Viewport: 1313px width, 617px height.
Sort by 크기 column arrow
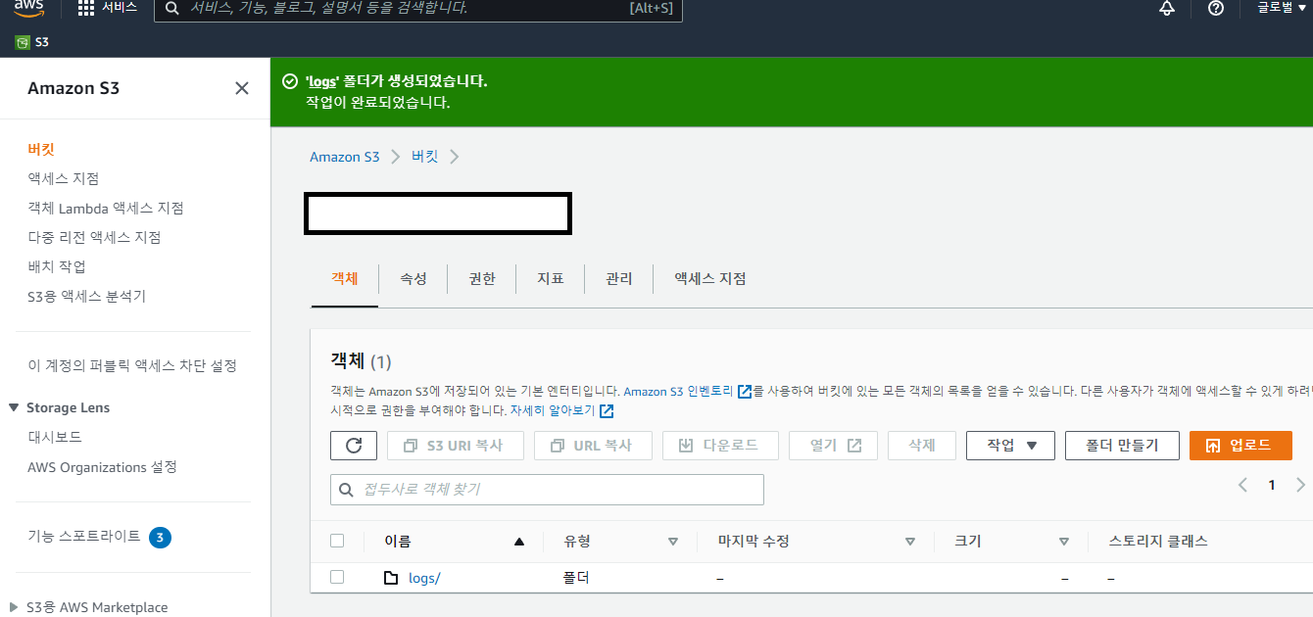click(x=1064, y=542)
